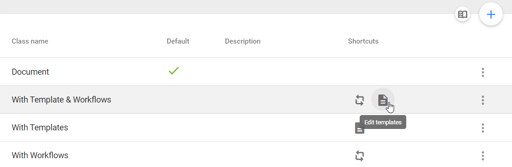The image size is (512, 167).
Task: Open the book documentation icon
Action: [462, 14]
